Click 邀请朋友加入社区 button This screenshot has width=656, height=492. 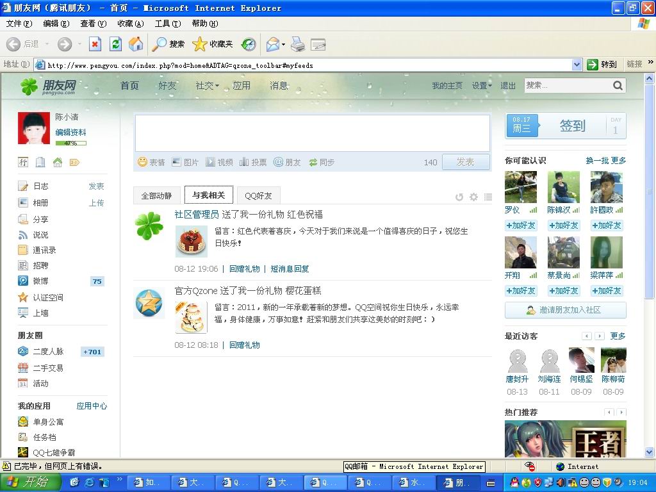click(565, 310)
